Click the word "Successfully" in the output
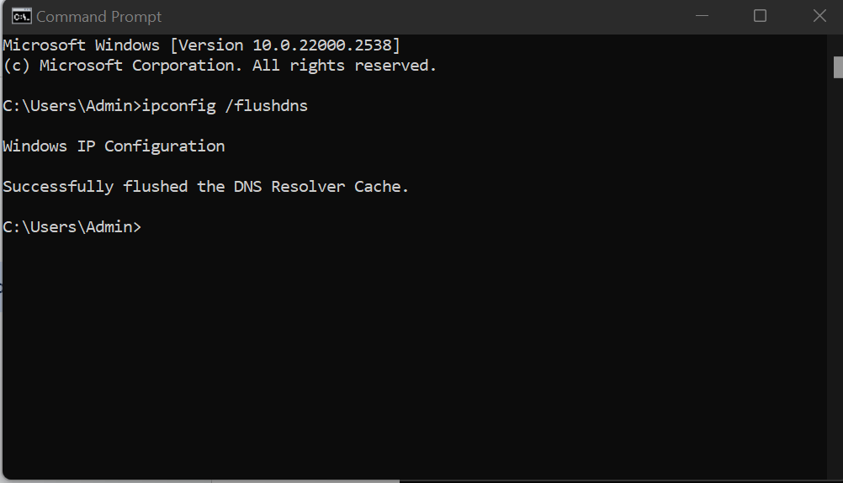The width and height of the screenshot is (843, 483). pos(58,187)
